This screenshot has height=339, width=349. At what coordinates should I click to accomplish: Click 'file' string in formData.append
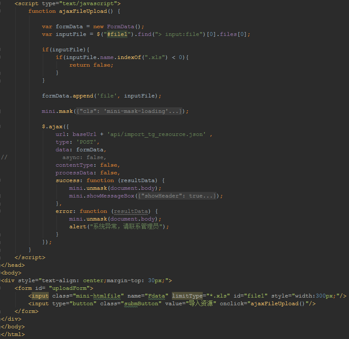pos(107,96)
